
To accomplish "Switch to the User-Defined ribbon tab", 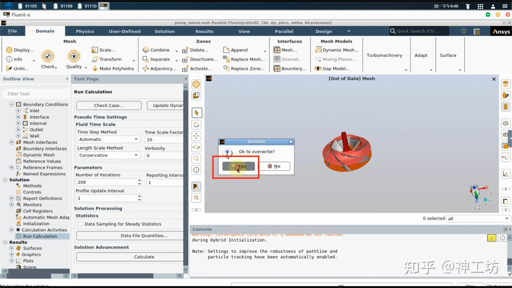I will 124,31.
